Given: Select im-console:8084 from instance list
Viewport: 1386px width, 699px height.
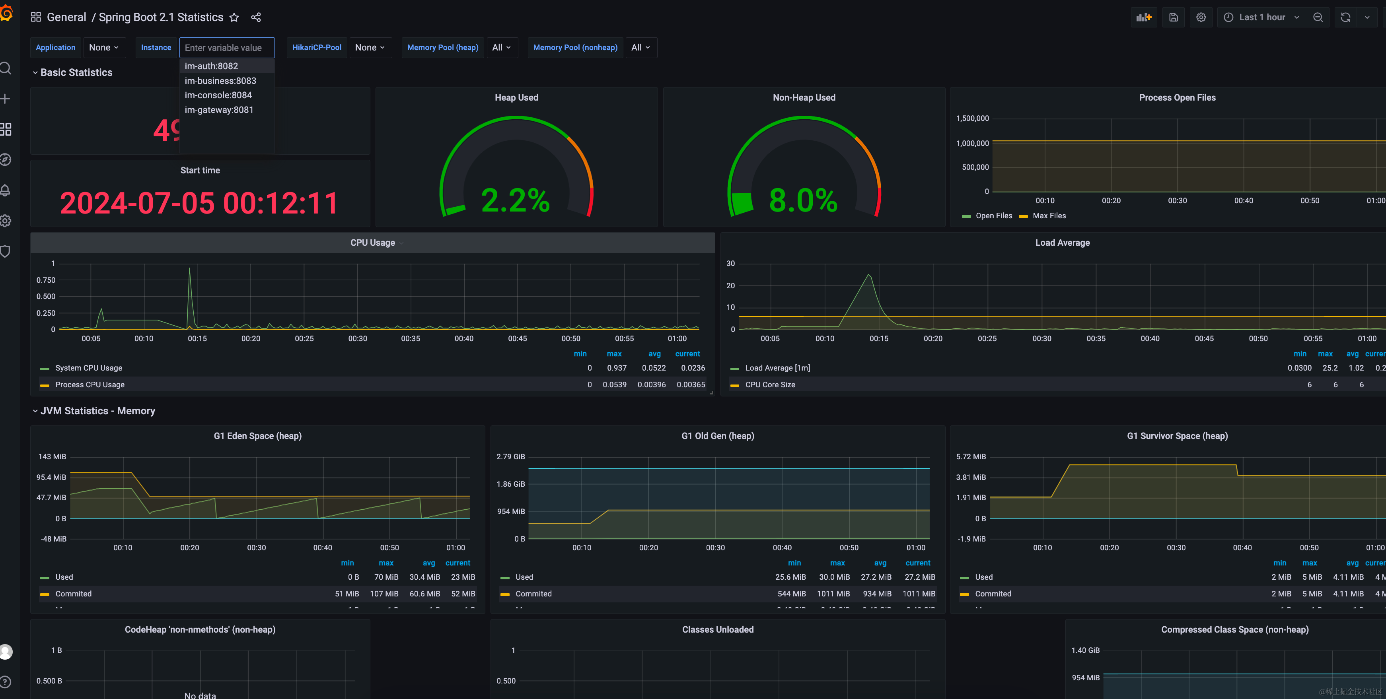Looking at the screenshot, I should click(226, 95).
